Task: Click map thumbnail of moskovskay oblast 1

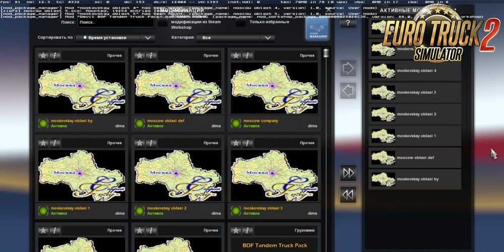Action: pos(82,175)
